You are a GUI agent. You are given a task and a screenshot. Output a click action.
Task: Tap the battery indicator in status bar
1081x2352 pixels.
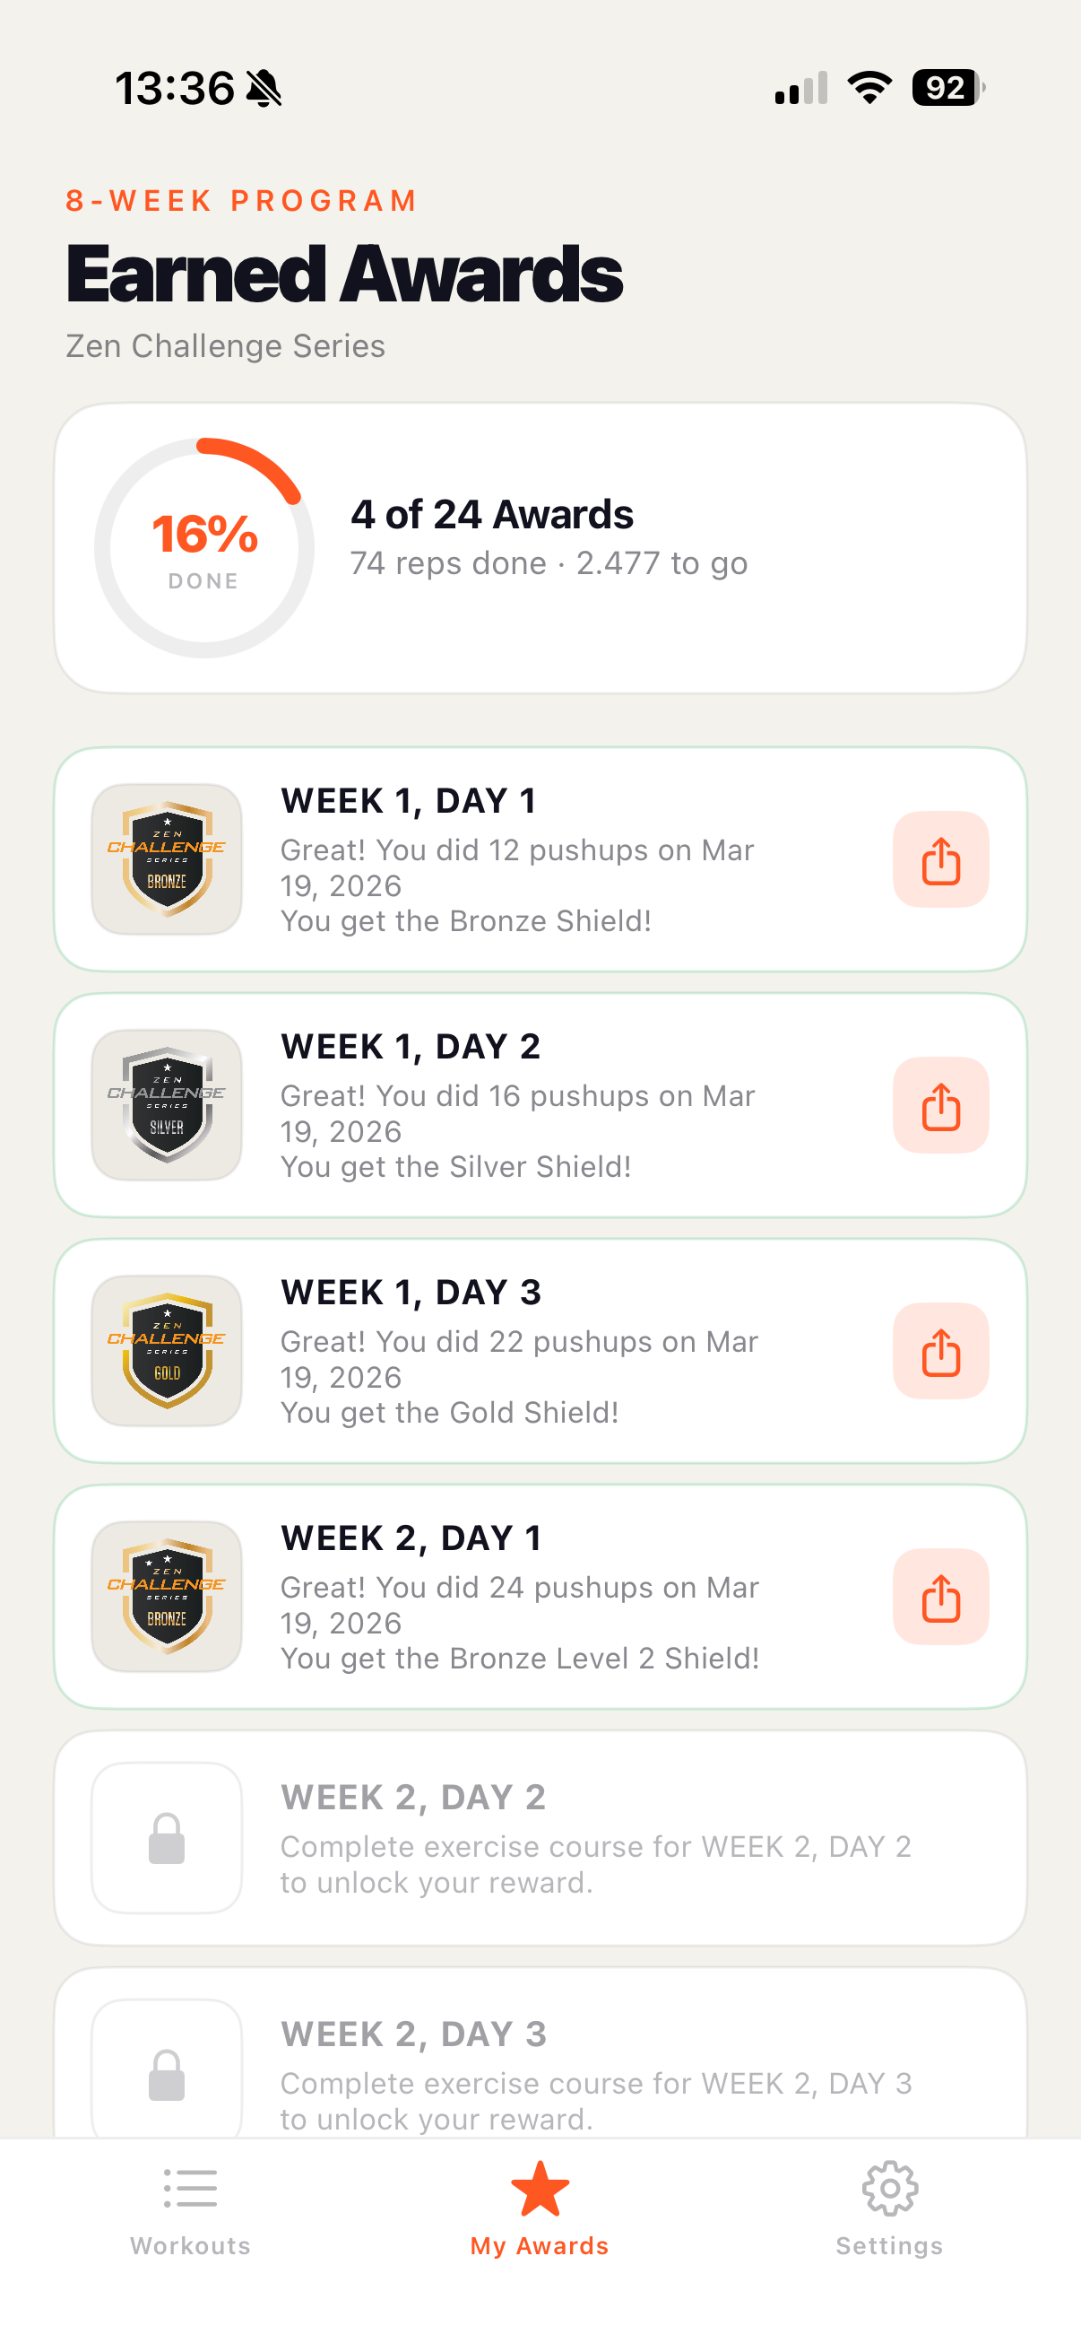947,89
